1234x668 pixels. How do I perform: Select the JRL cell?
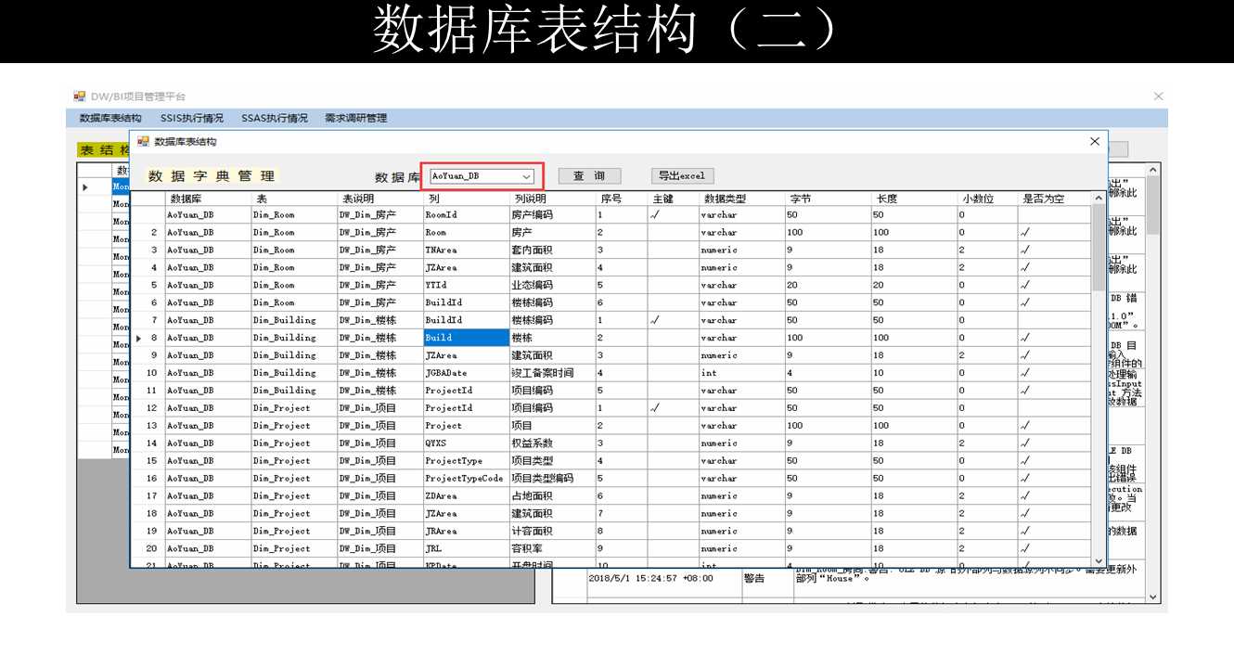[x=466, y=549]
